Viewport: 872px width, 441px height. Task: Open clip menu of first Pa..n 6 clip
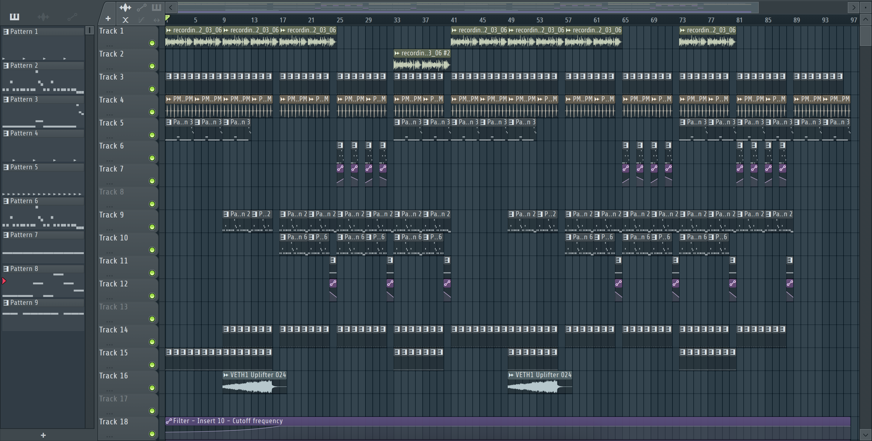tap(283, 237)
